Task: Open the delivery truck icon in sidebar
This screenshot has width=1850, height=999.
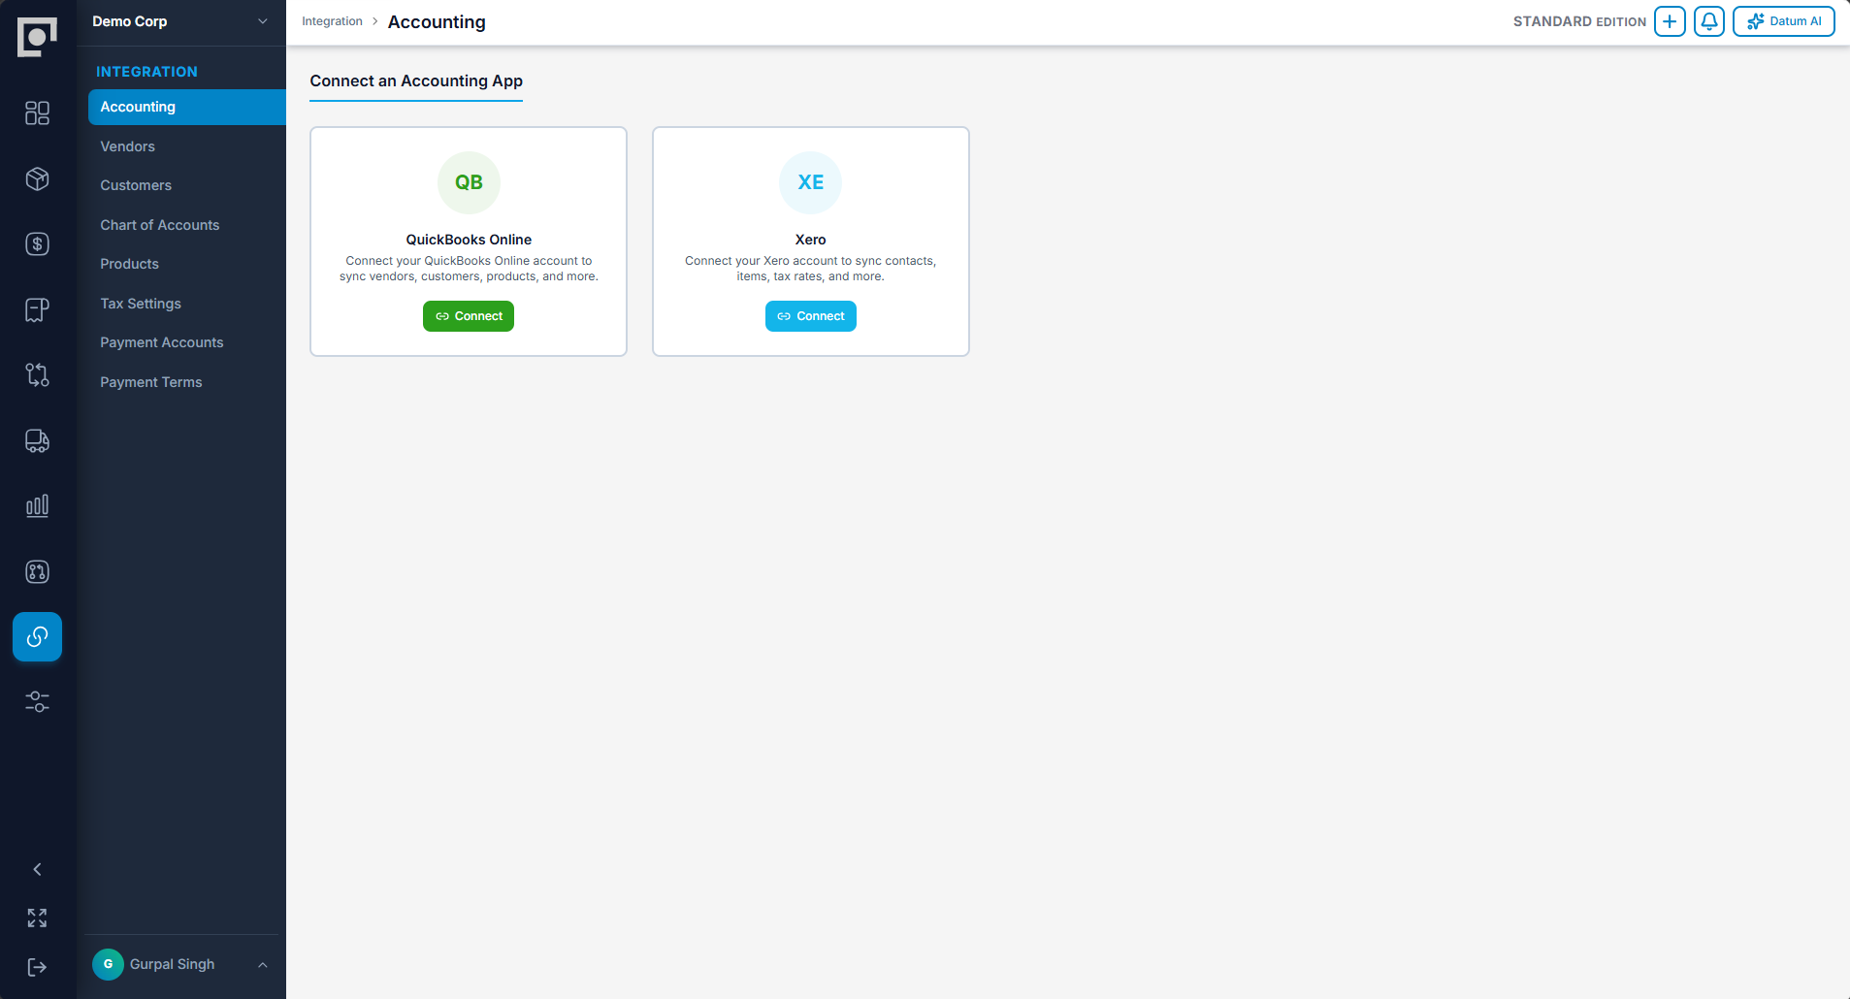Action: pos(37,440)
